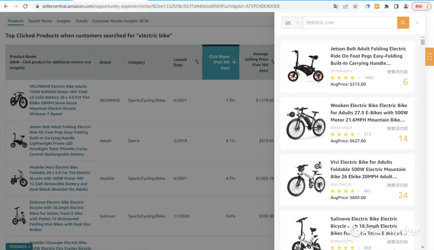Switch to the Search Terms tab
The width and height of the screenshot is (434, 250).
click(x=40, y=21)
